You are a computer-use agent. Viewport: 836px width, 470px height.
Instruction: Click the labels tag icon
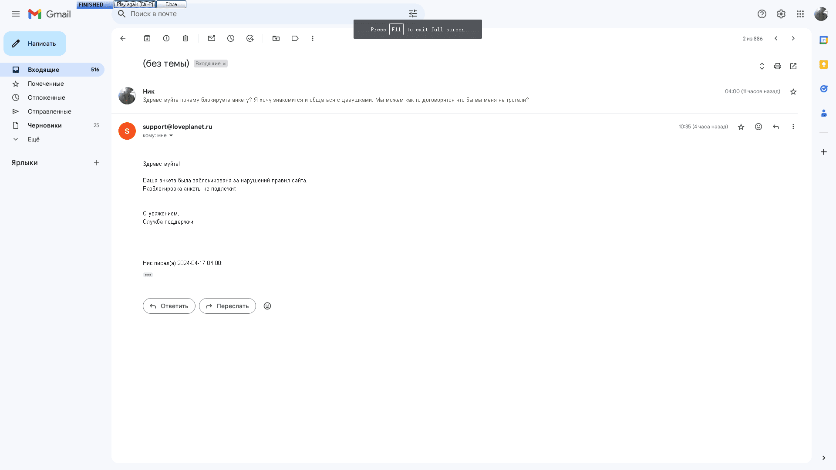tap(294, 38)
